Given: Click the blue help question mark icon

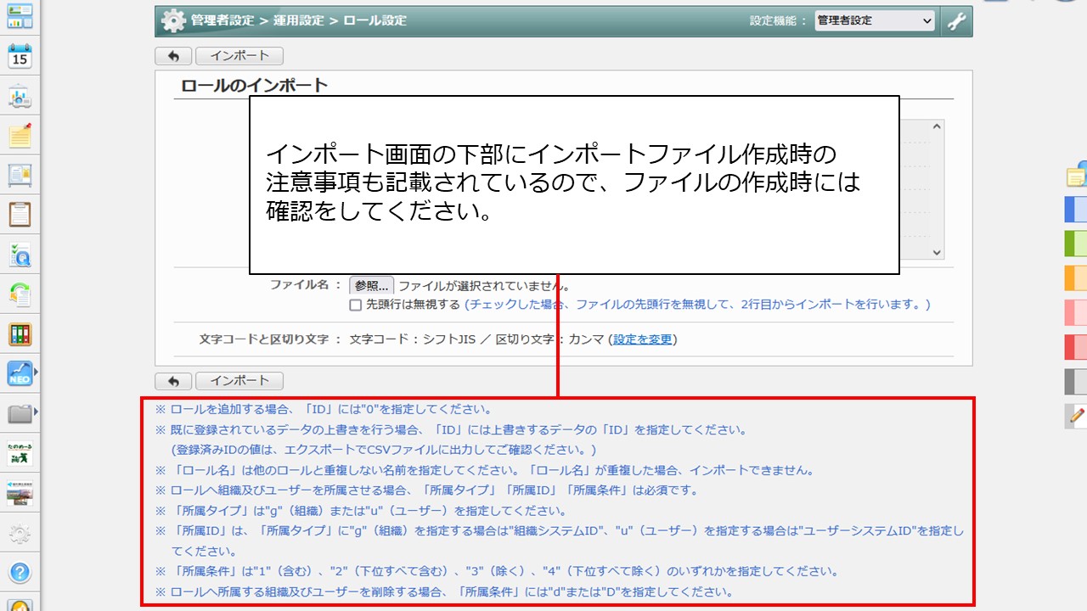Looking at the screenshot, I should pos(20,572).
